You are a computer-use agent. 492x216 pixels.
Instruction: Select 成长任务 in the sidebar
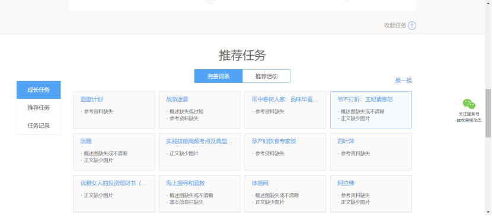(x=39, y=90)
